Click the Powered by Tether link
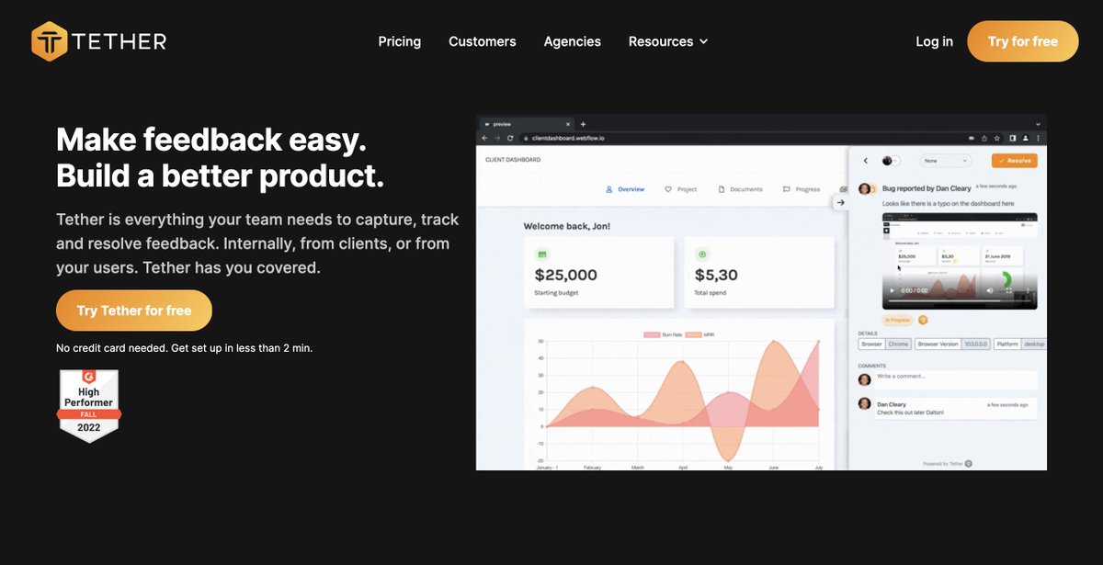The image size is (1103, 565). (x=948, y=463)
